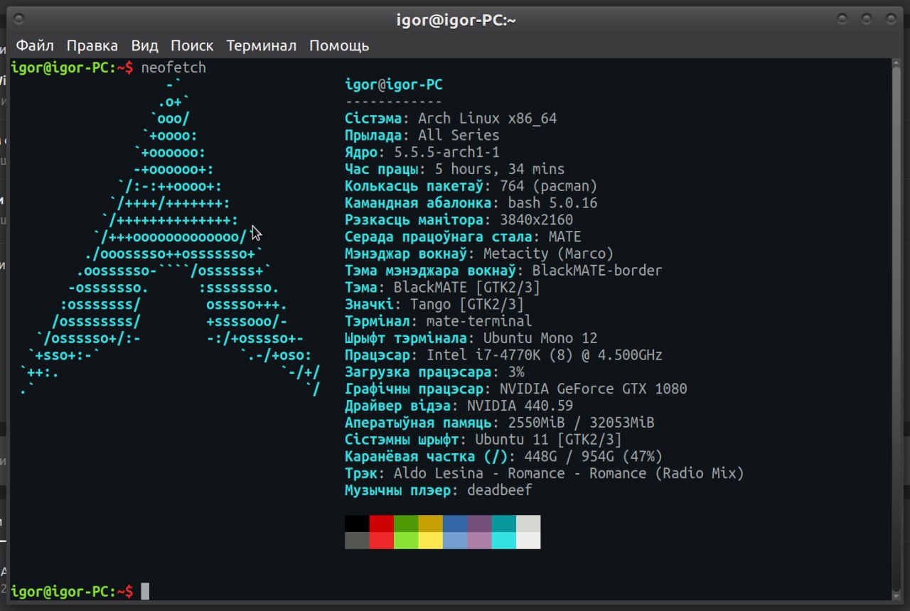Viewport: 910px width, 611px height.
Task: Click the cursor block after bottom prompt
Action: pos(145,591)
